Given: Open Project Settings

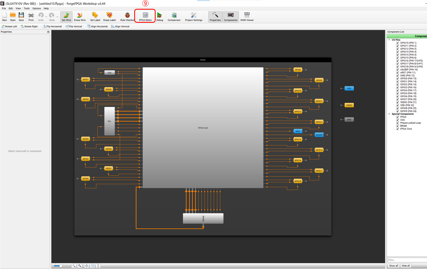Looking at the screenshot, I should (194, 17).
